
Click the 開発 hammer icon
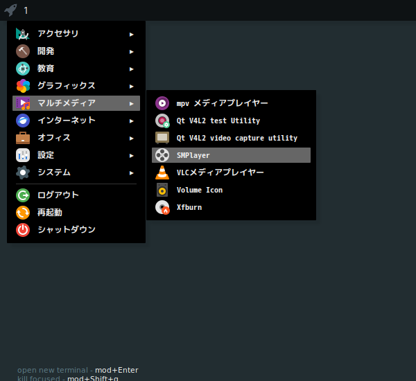point(23,51)
